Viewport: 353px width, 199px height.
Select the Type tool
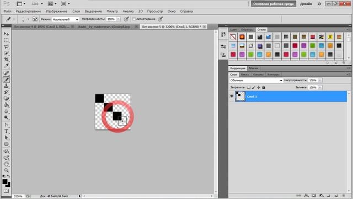6,132
